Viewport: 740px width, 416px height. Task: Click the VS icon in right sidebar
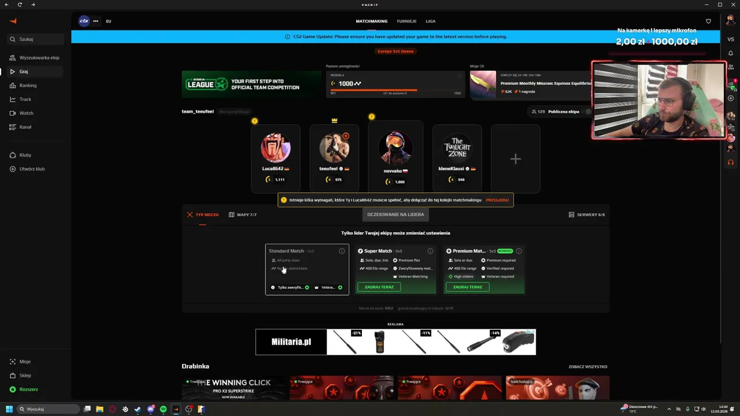(x=731, y=39)
